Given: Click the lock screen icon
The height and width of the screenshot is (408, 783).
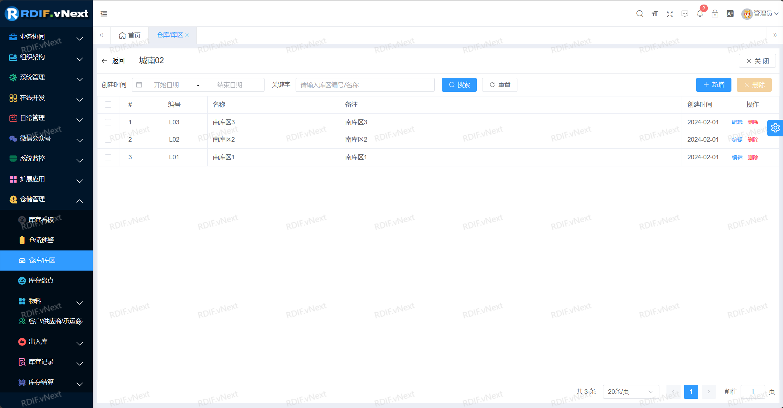Looking at the screenshot, I should click(x=715, y=14).
